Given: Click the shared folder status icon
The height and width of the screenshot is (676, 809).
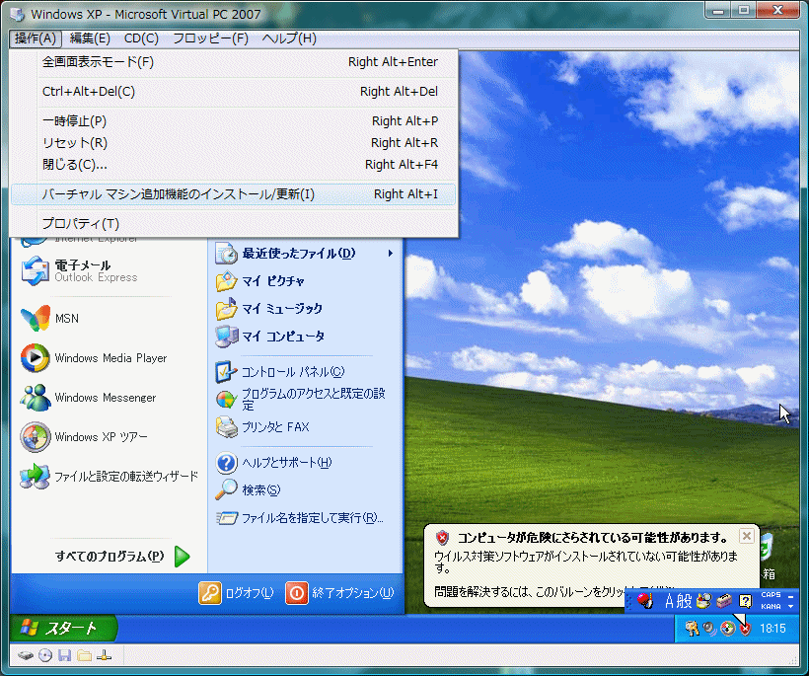Looking at the screenshot, I should [x=84, y=655].
